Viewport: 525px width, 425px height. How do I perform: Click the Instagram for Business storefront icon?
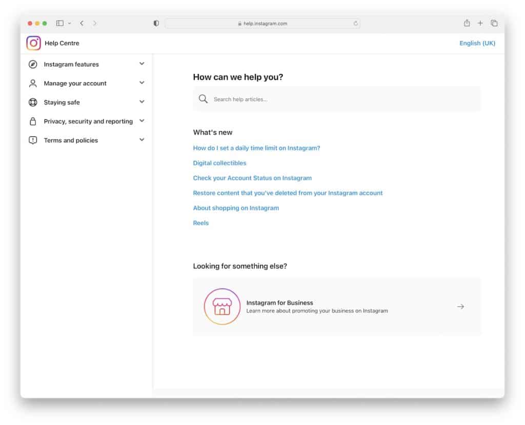click(x=222, y=307)
